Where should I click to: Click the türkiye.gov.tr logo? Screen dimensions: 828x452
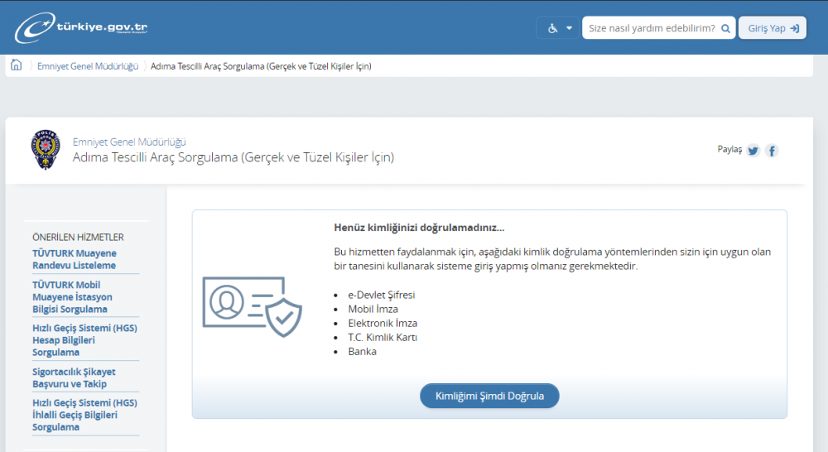click(x=81, y=28)
